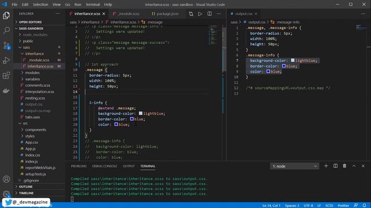Viewport: 371px width, 208px height.
Task: Open interpolation.scss in Explorer
Action: pos(39,91)
